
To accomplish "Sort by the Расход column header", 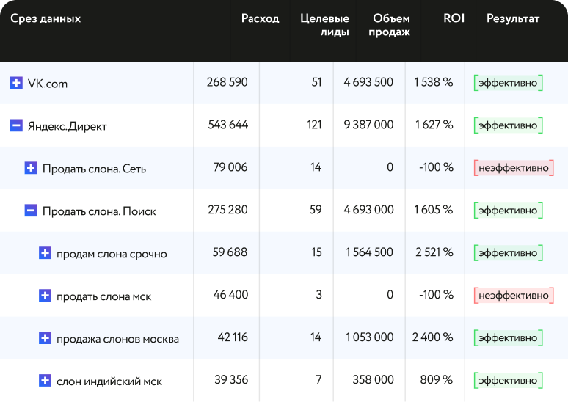I will 260,19.
